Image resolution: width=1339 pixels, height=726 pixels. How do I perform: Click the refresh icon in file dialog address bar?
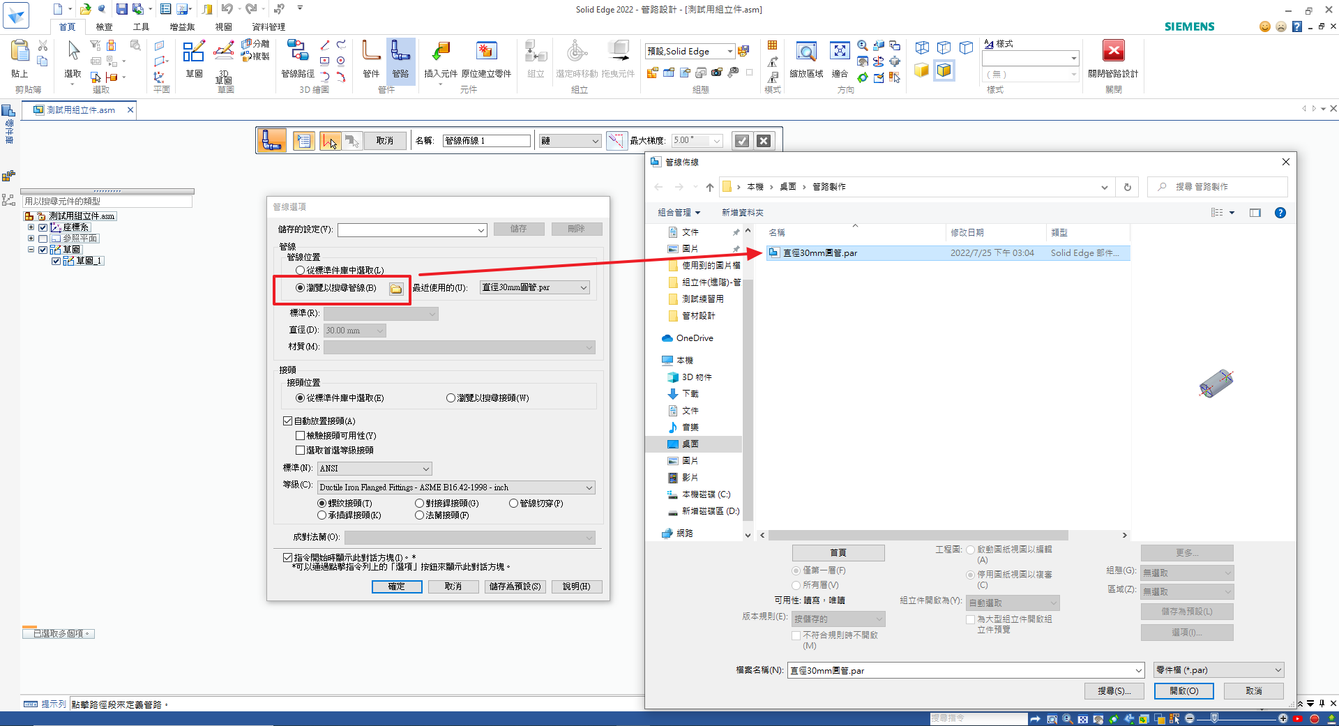(1127, 187)
